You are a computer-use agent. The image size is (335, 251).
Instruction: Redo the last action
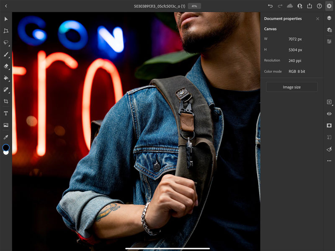280,6
